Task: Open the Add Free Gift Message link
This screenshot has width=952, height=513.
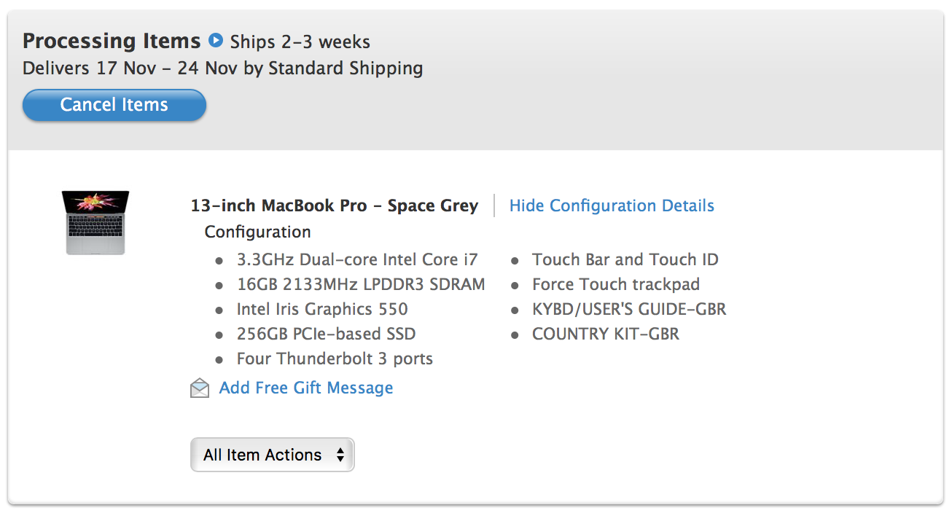Action: coord(305,388)
